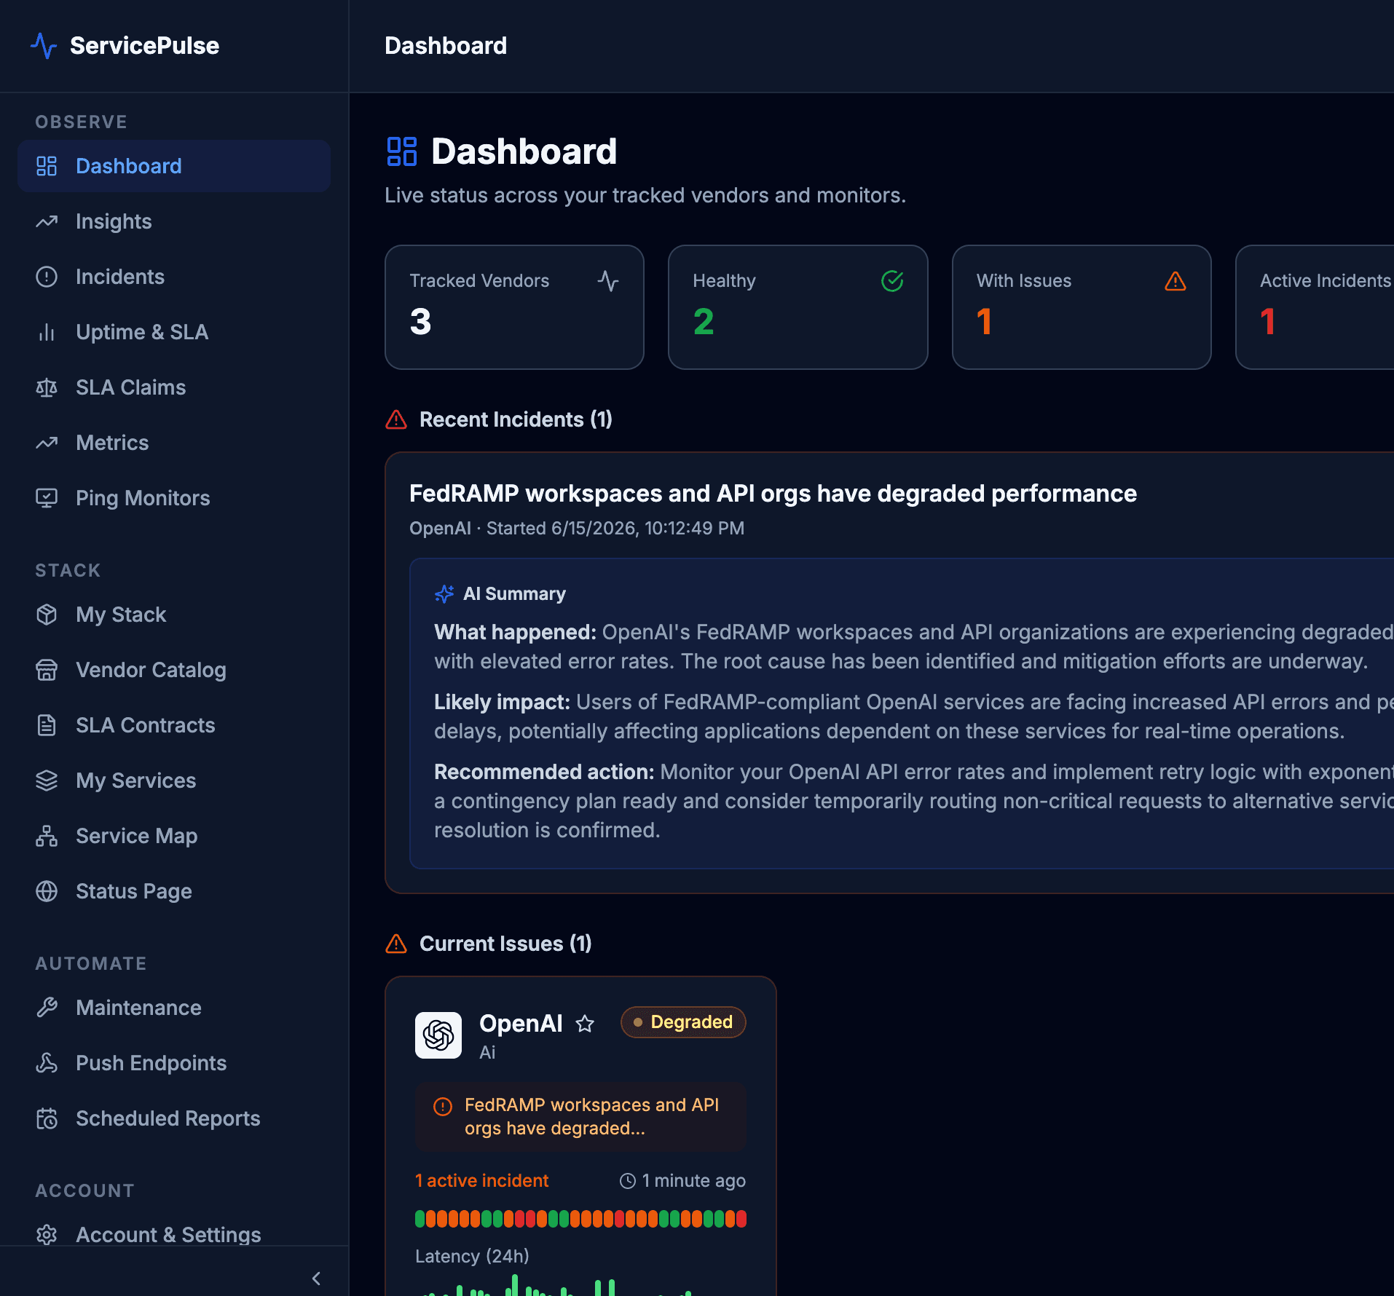Image resolution: width=1394 pixels, height=1296 pixels.
Task: Toggle the favorite star next to OpenAI
Action: pyautogui.click(x=585, y=1024)
